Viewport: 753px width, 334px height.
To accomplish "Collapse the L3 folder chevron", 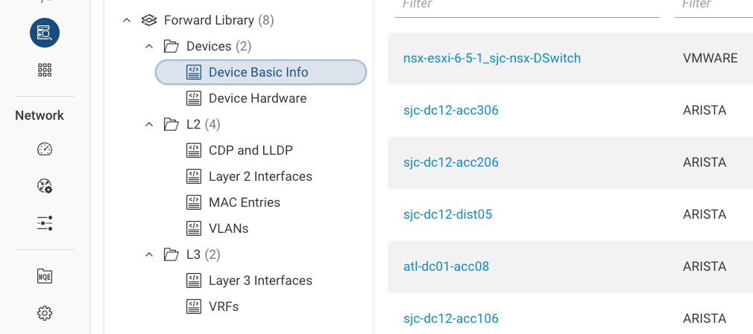I will [x=149, y=254].
